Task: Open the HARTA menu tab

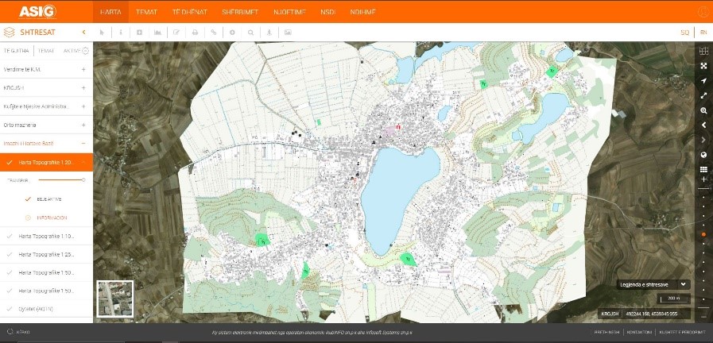Action: pos(110,12)
